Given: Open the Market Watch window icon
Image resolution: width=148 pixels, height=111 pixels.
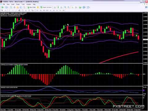Looking at the screenshot, I should 11,7.
